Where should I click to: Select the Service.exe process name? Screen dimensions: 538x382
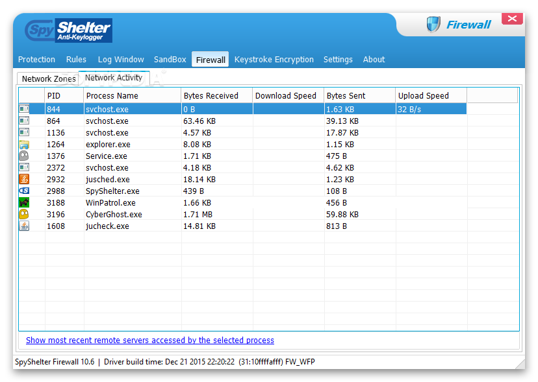point(107,156)
